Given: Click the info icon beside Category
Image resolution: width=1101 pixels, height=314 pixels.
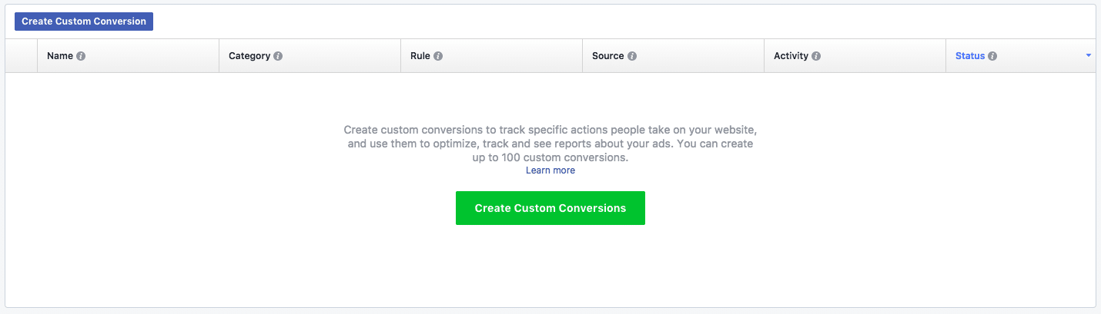Looking at the screenshot, I should pos(278,56).
